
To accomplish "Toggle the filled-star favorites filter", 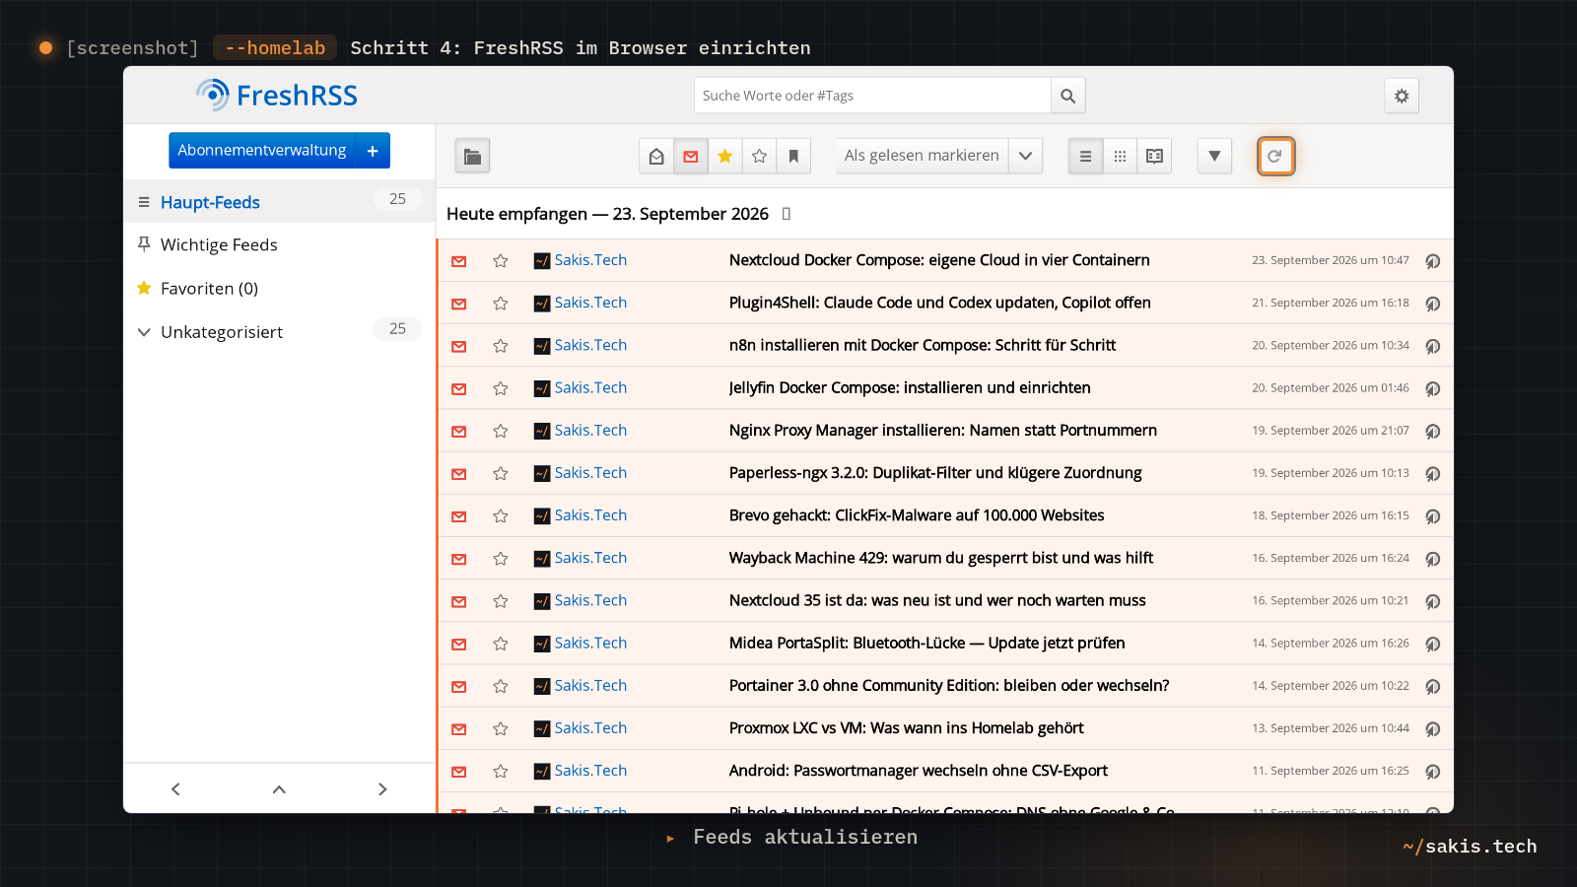I will (725, 156).
